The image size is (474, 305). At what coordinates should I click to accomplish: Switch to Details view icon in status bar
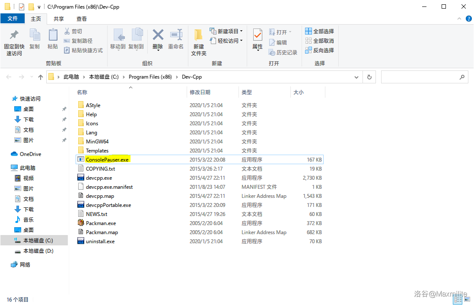click(458, 299)
